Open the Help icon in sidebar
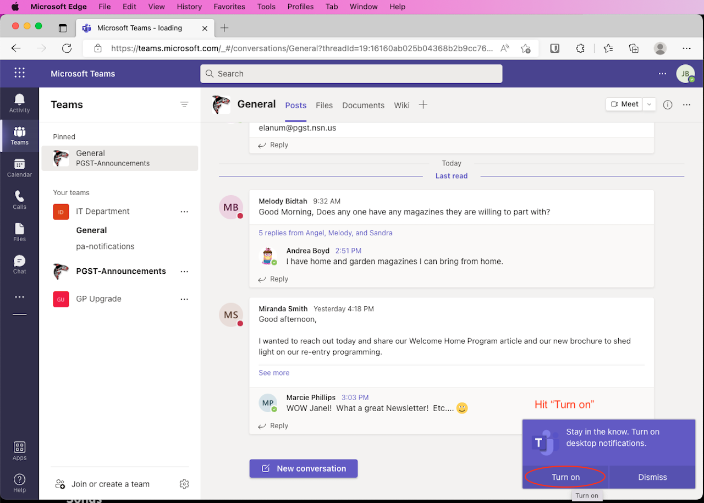This screenshot has height=503, width=704. [x=19, y=483]
